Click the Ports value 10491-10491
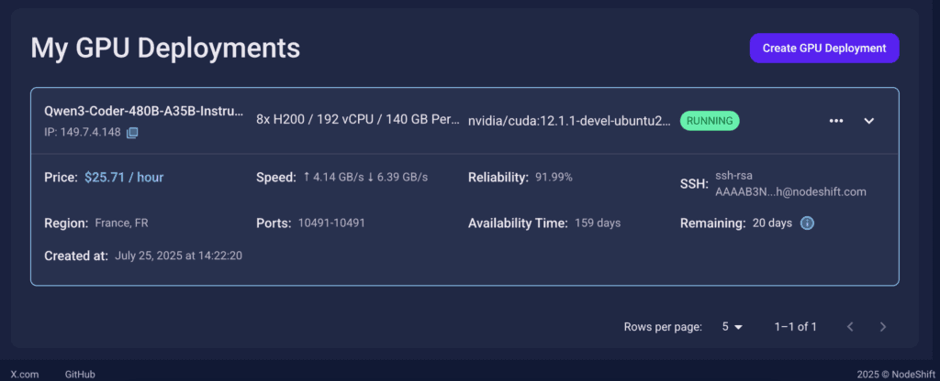This screenshot has width=940, height=381. [x=331, y=223]
